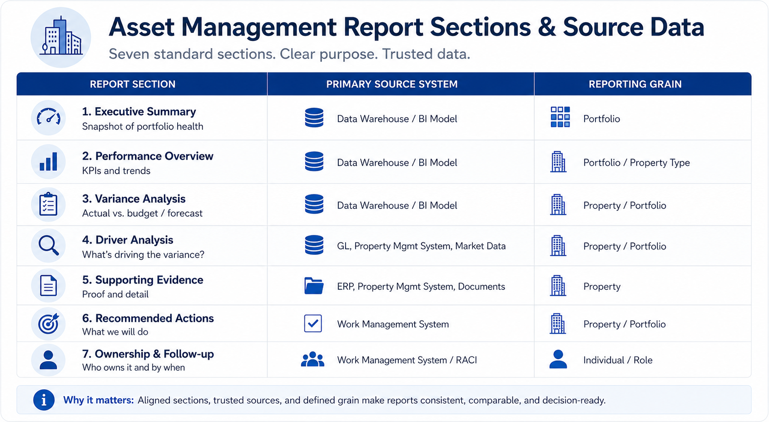Click the Recommended Actions target icon
Viewport: 769px width, 422px height.
(49, 324)
